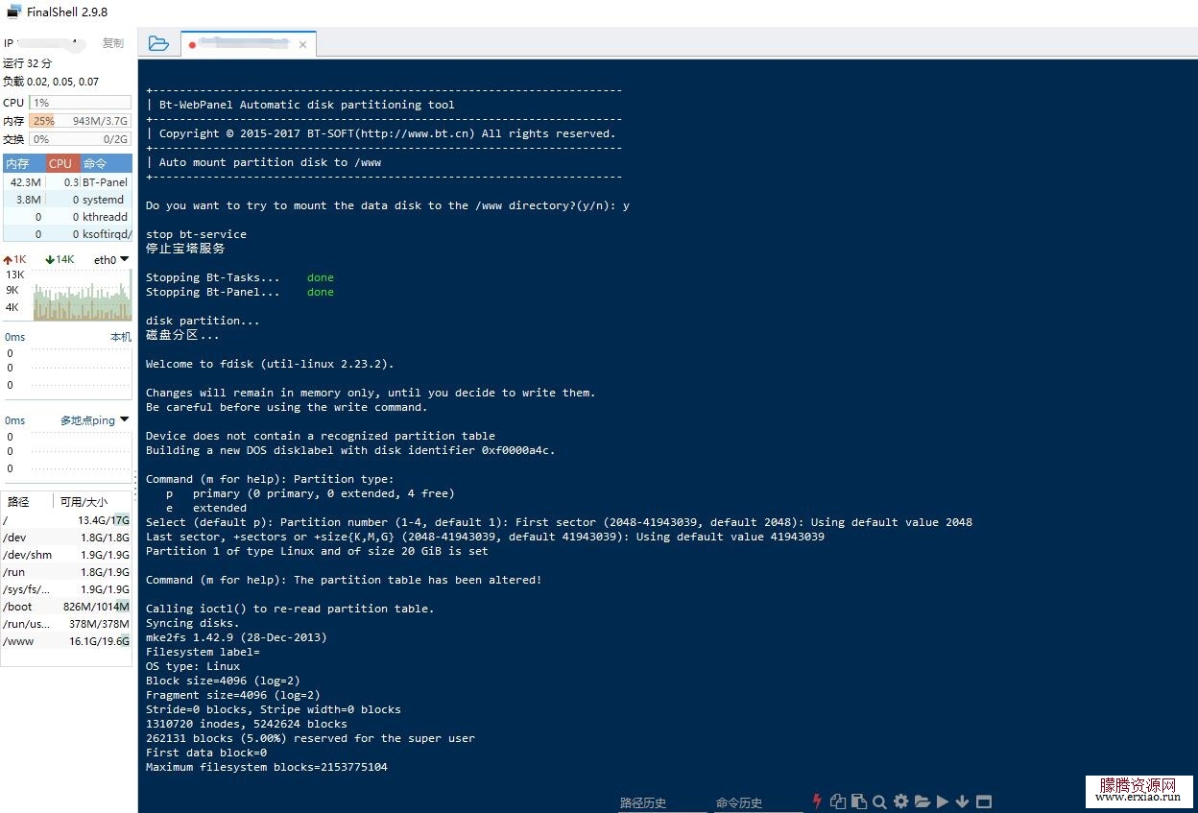The height and width of the screenshot is (813, 1198).
Task: Open the eth0 network interface dropdown
Action: coord(111,259)
